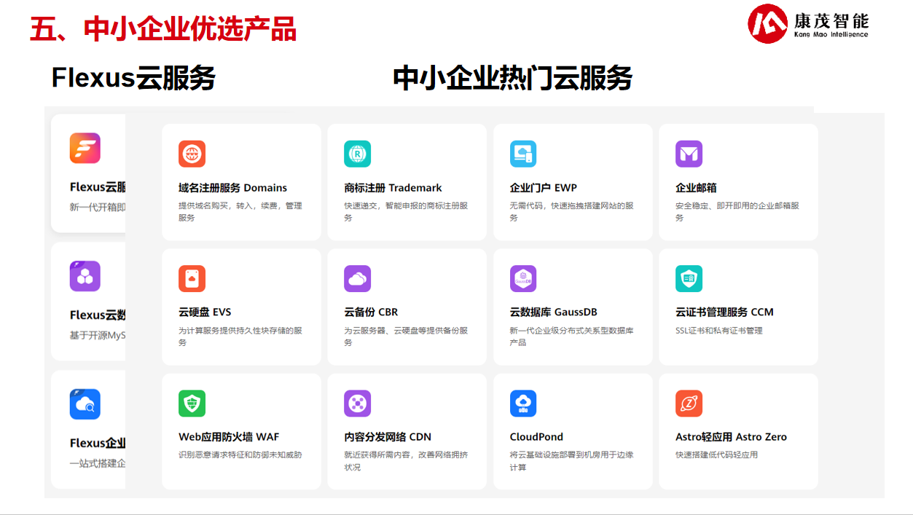Click the 中小企业热门云服务 heading

512,78
